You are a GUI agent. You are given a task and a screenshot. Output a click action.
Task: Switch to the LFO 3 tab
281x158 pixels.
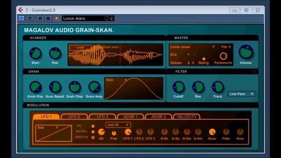[102, 117]
